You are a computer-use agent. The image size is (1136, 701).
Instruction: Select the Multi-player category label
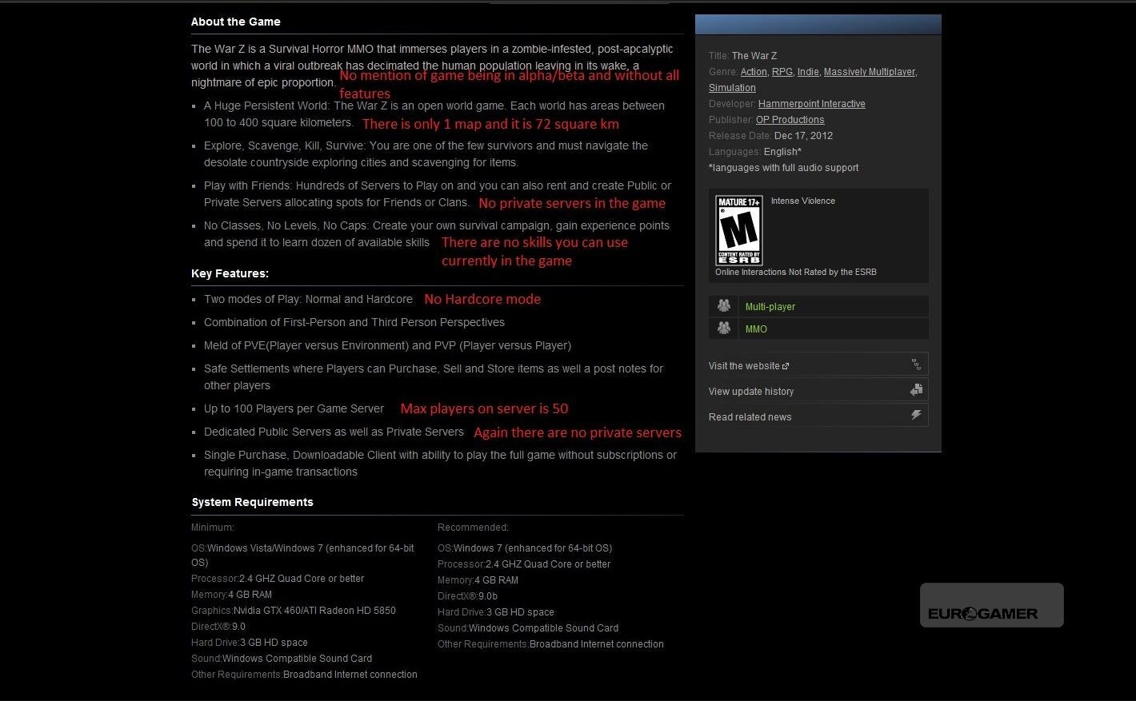(770, 307)
